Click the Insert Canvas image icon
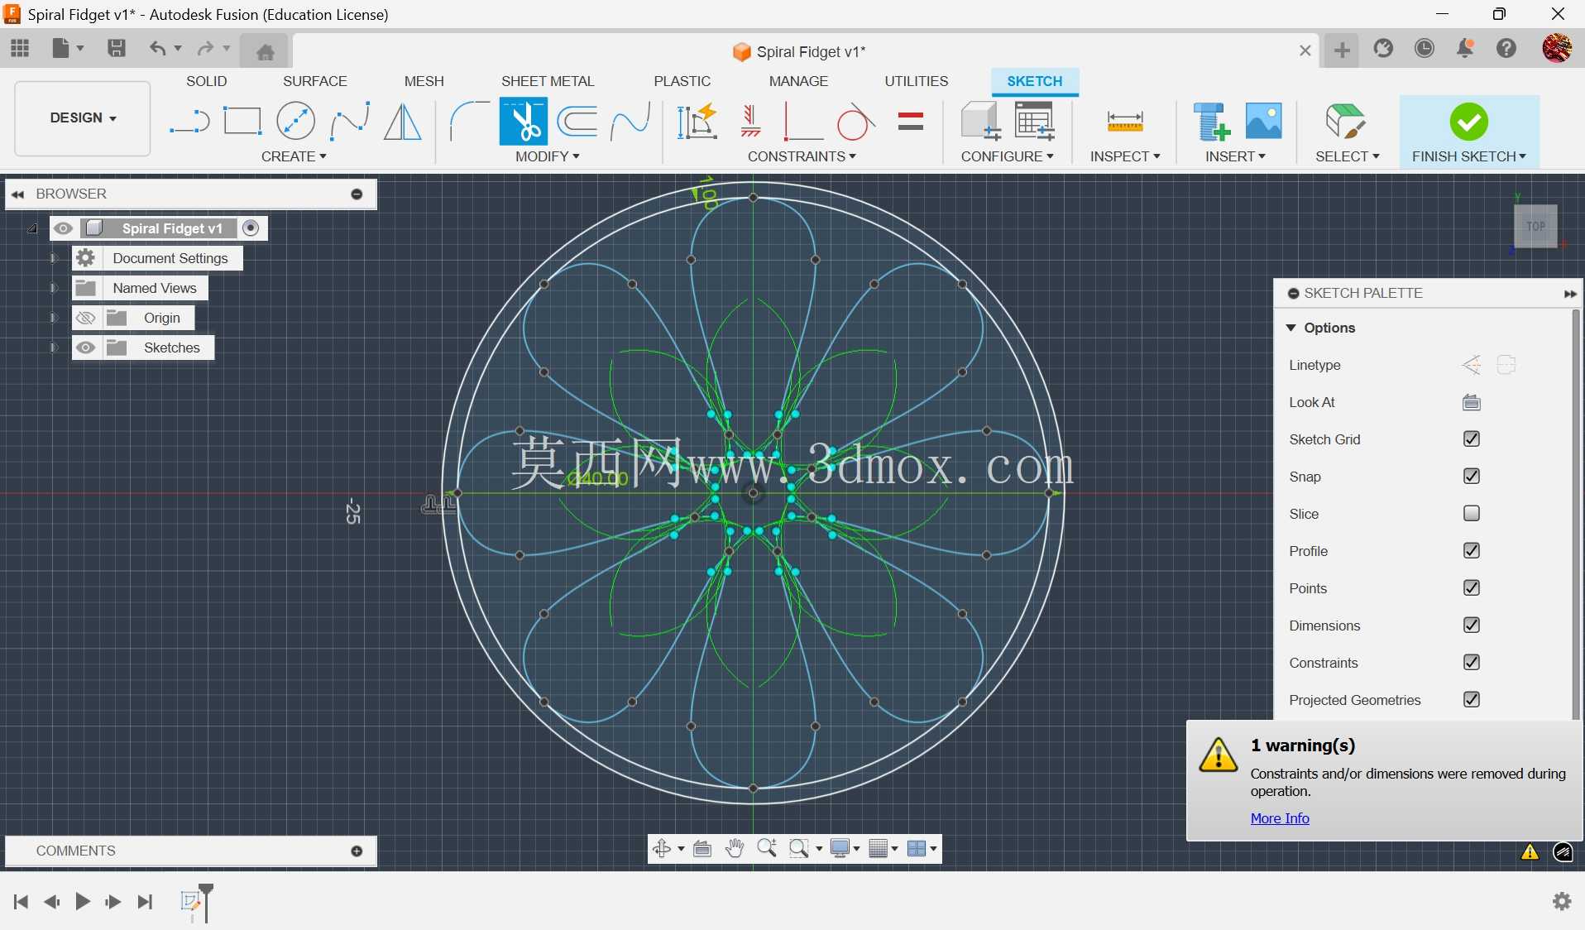The image size is (1585, 930). 1263,121
